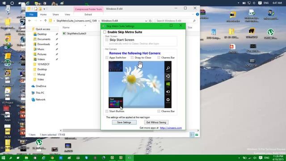Tick the Apps Switcher checkbox
This screenshot has height=161, width=286.
point(107,58)
